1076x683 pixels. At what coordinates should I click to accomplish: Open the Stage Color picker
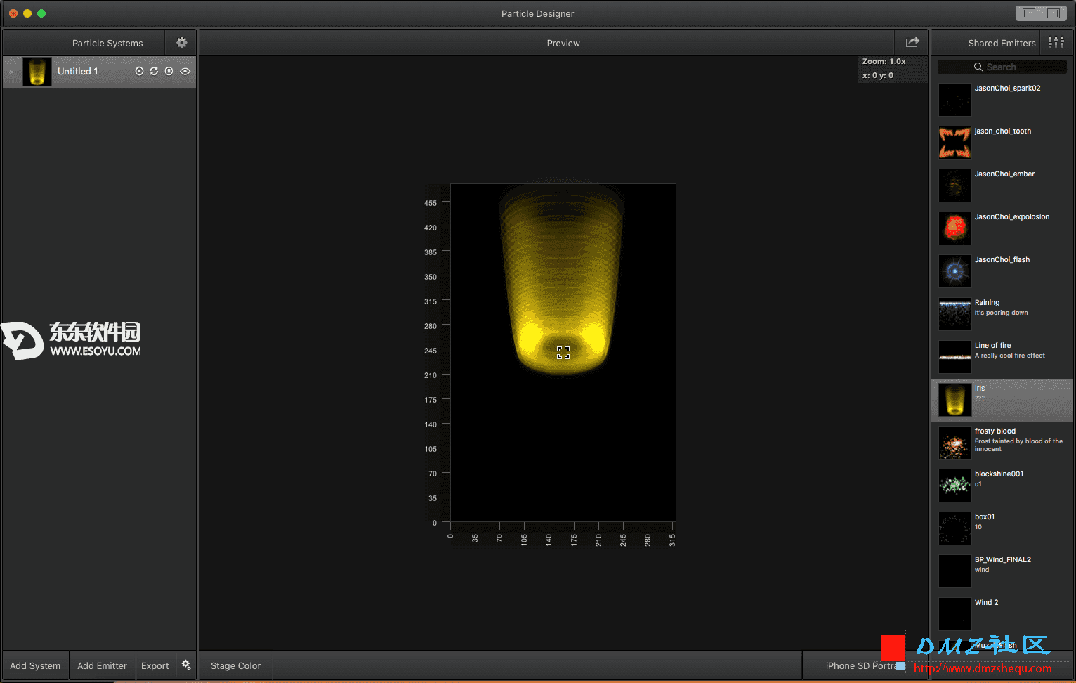[x=235, y=665]
